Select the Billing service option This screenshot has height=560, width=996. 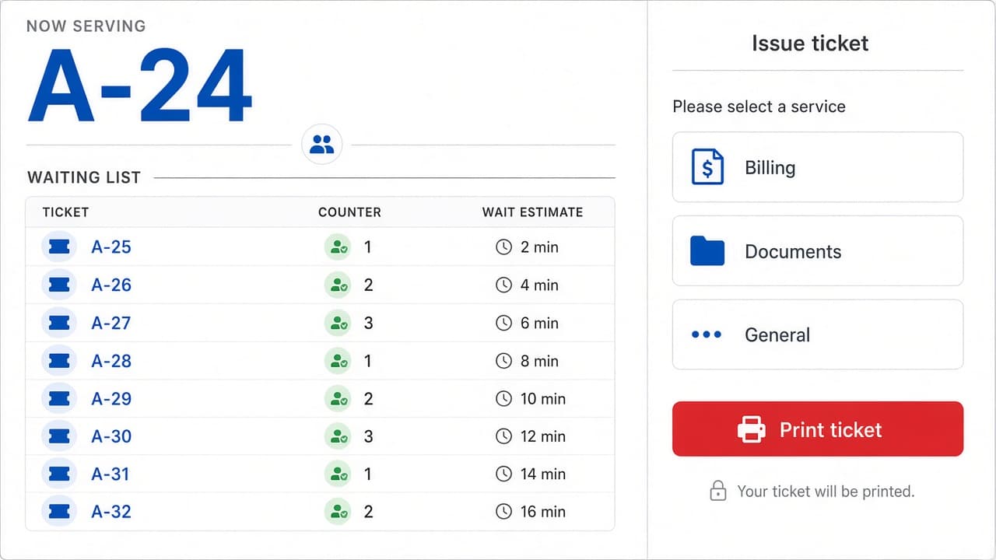click(818, 167)
